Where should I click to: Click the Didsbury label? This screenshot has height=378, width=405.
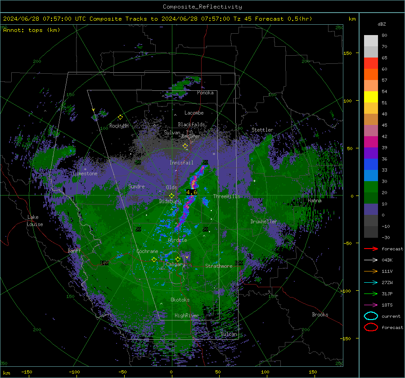click(x=170, y=201)
